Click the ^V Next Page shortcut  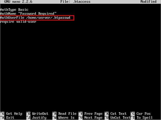pyautogui.click(x=90, y=118)
